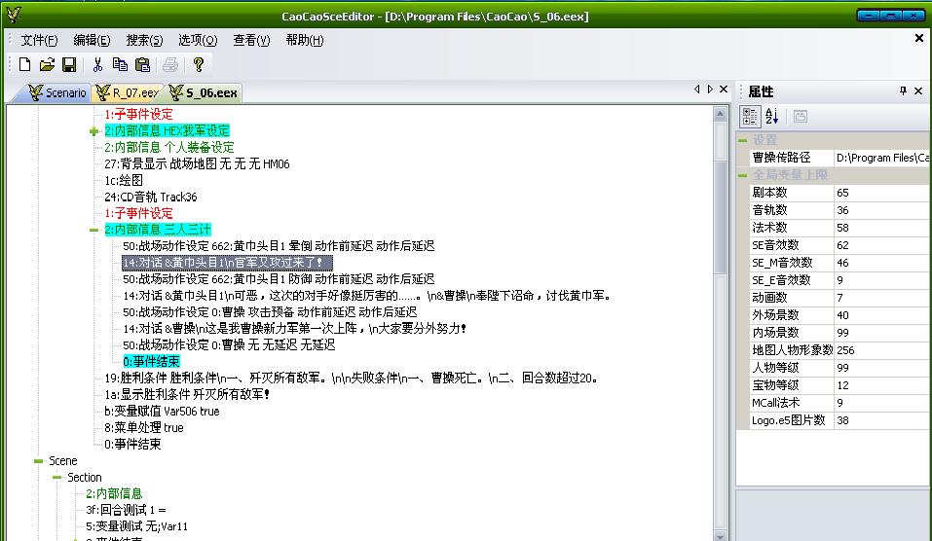
Task: Expand the 内部信息 HEX我军设定 node
Action: click(x=93, y=131)
